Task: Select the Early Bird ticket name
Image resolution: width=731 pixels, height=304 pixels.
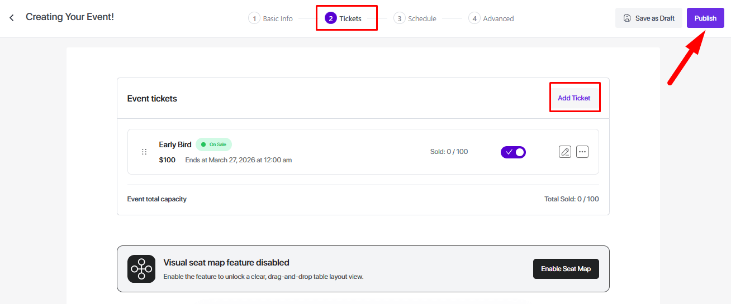Action: coord(175,144)
